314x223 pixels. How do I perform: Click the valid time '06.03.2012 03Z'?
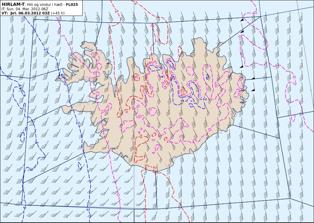(x=34, y=13)
